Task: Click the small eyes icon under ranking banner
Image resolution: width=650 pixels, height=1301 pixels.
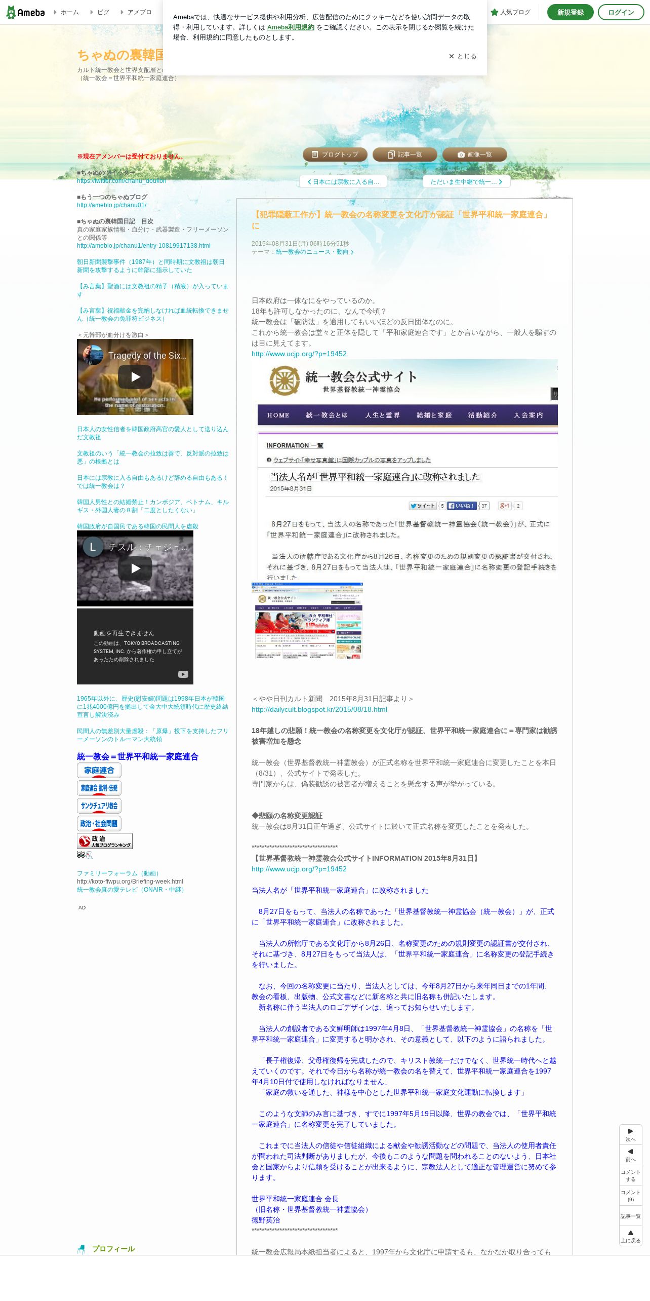Action: [x=85, y=855]
